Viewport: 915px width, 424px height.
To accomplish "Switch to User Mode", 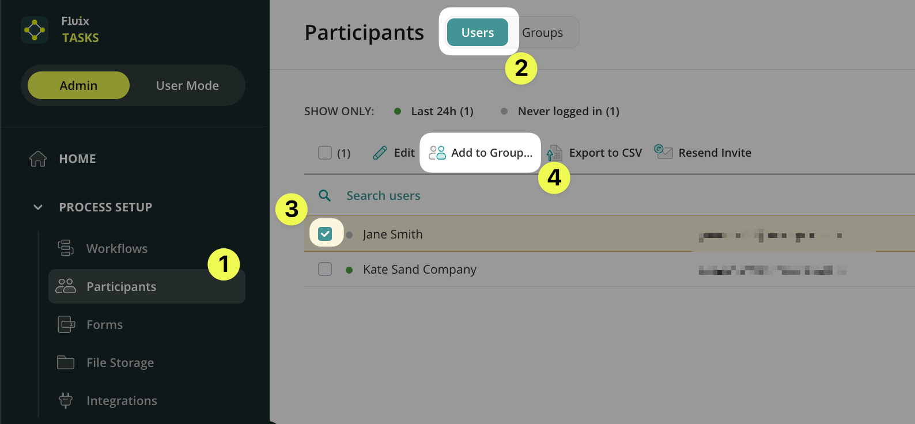I will [x=187, y=85].
